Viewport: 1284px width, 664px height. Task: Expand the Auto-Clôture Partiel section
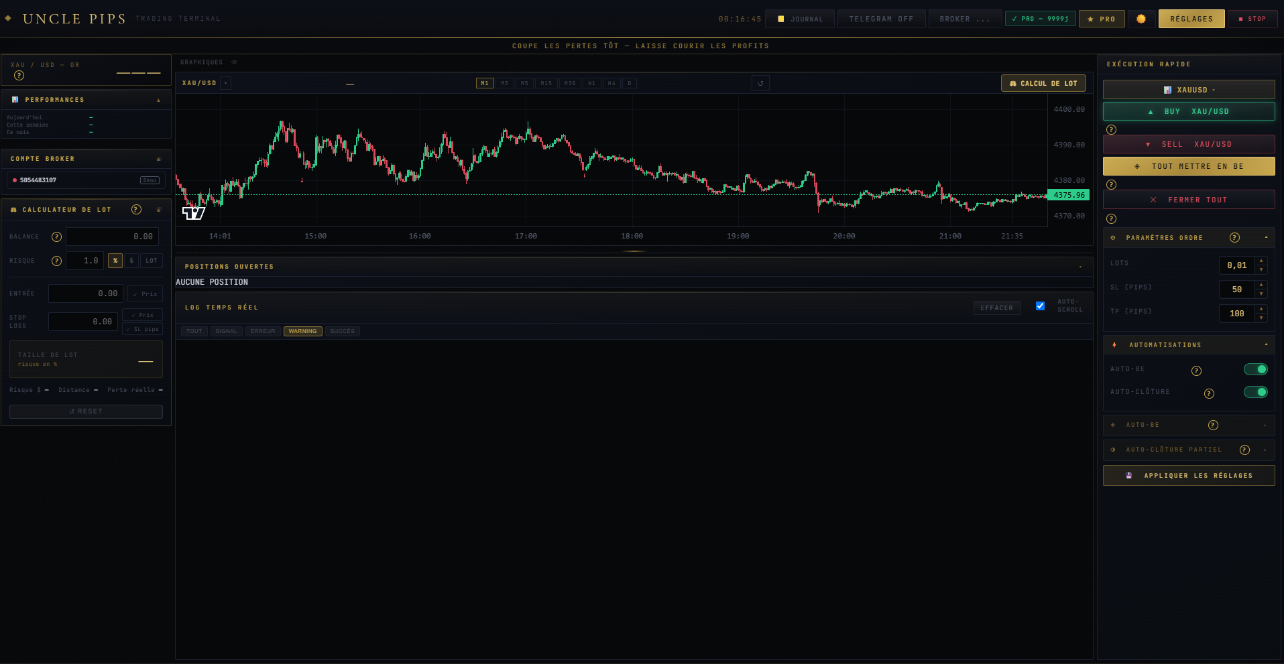1265,450
